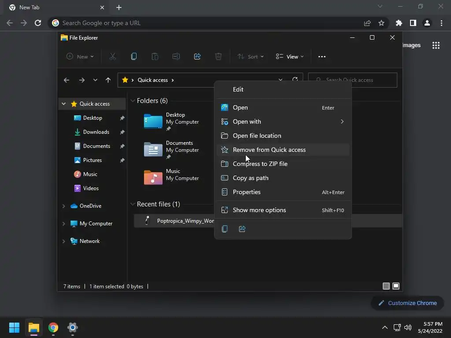Viewport: 451px width, 338px height.
Task: Show hidden tray icons chevron
Action: (385, 327)
